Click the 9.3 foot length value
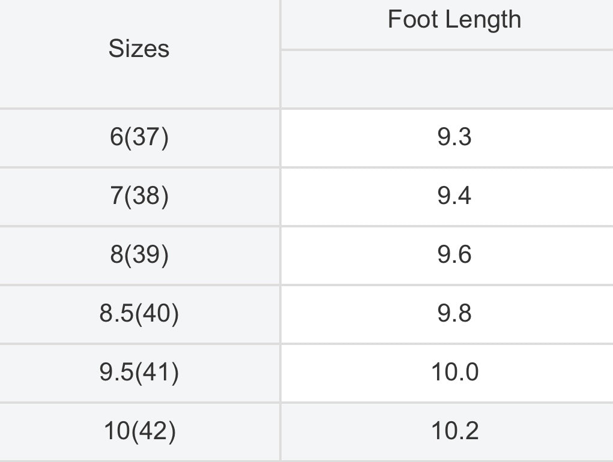This screenshot has height=462, width=613. (x=454, y=137)
